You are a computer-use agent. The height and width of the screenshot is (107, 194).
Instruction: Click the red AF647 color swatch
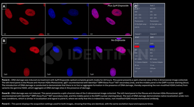coord(137,47)
